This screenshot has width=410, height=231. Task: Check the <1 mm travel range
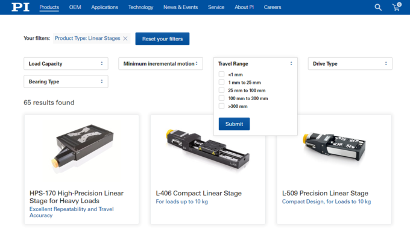pos(221,74)
